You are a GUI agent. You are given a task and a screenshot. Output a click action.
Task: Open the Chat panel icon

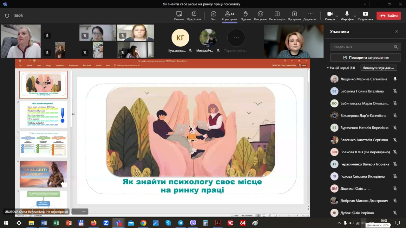click(x=213, y=14)
